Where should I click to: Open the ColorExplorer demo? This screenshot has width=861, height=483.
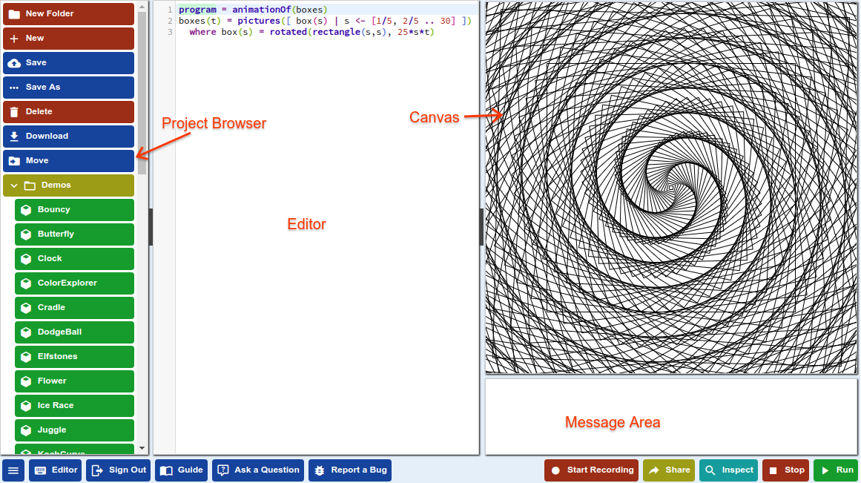[x=74, y=283]
